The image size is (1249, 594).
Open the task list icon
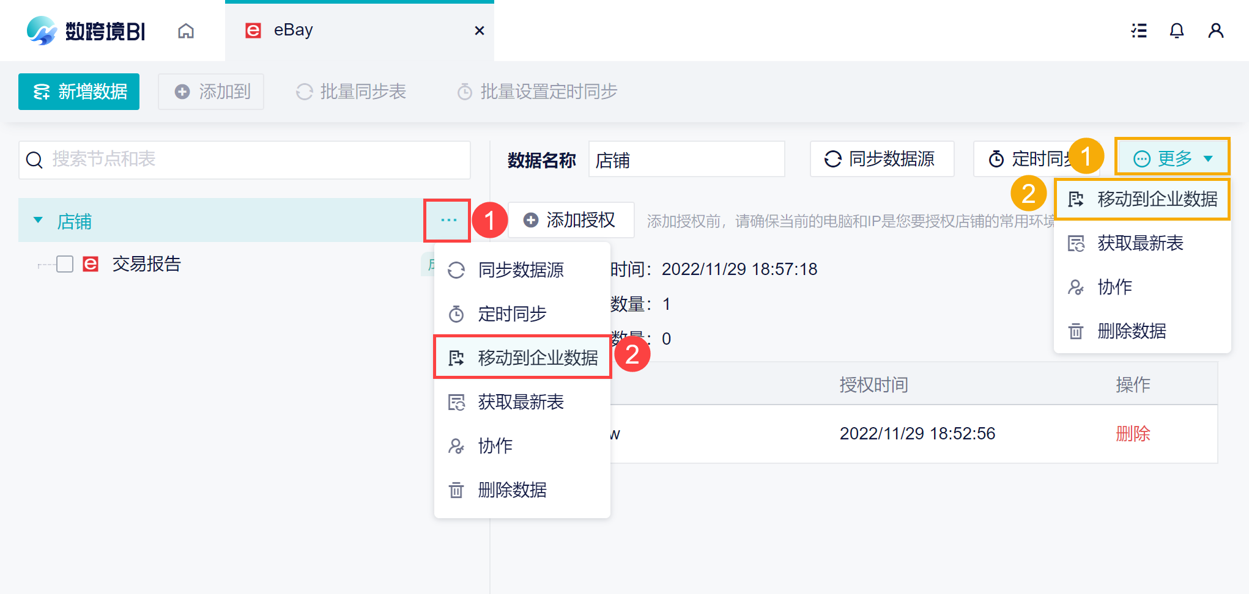1138,31
